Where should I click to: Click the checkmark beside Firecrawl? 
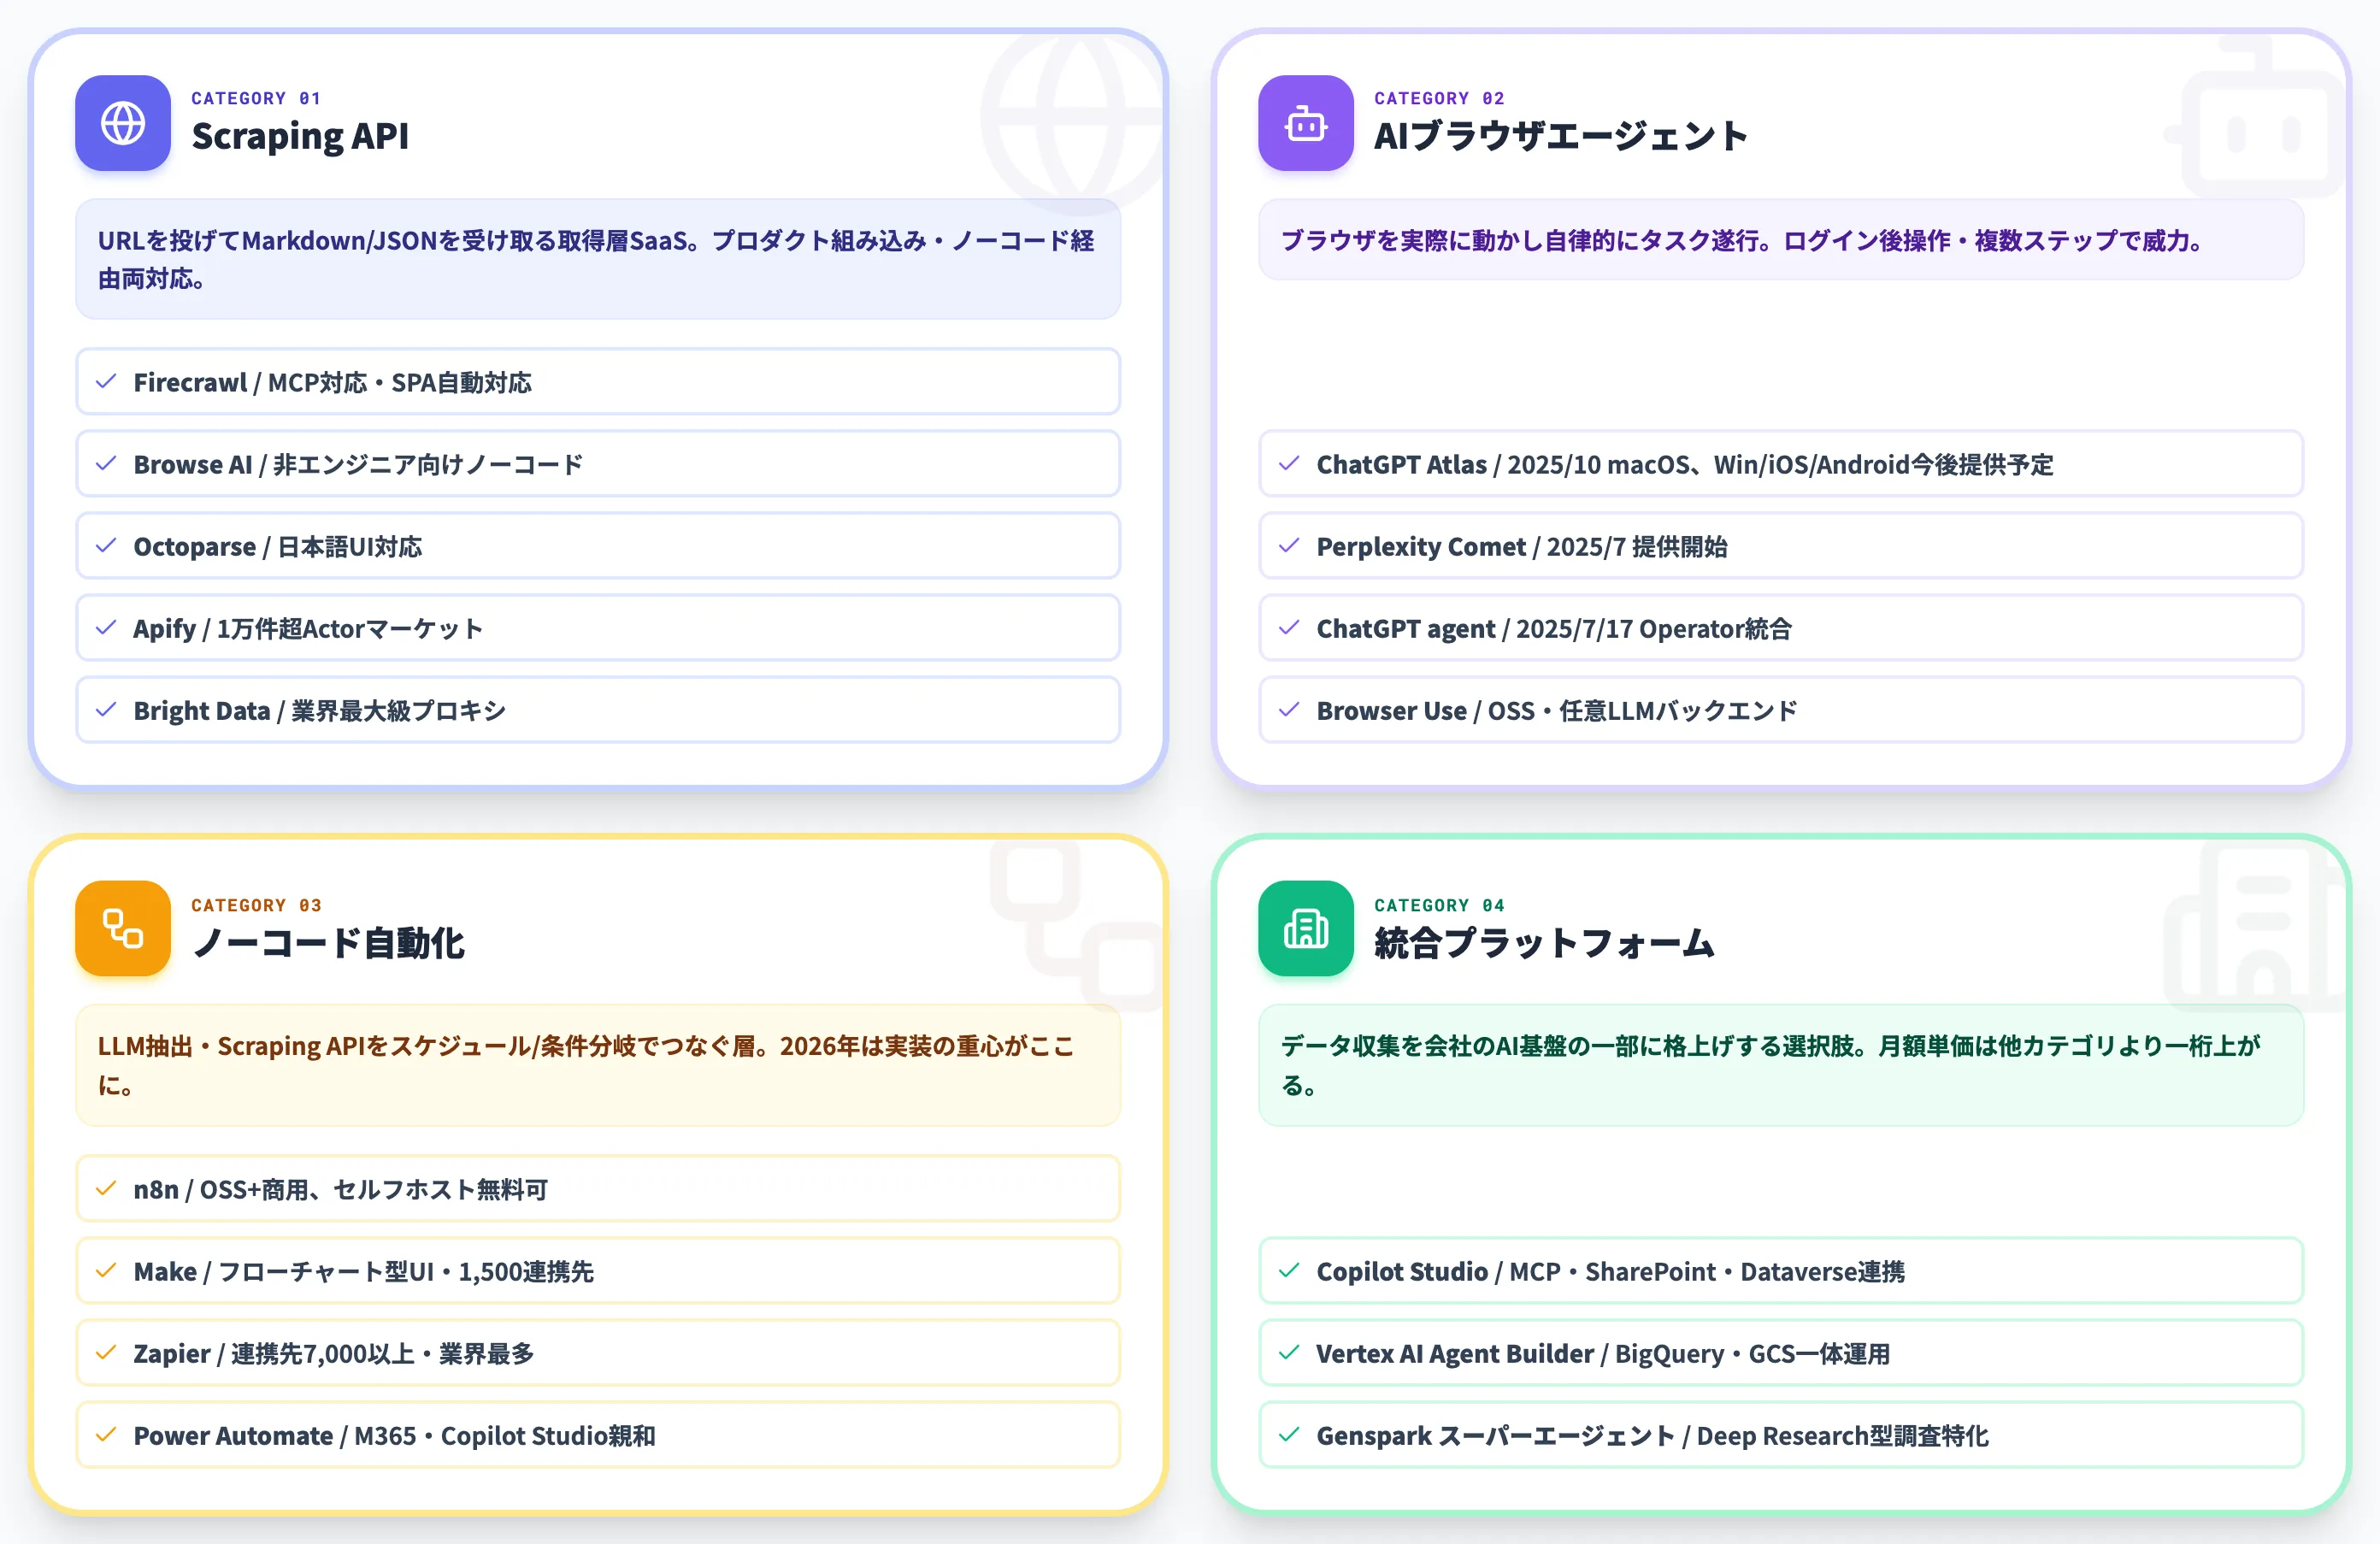[106, 382]
